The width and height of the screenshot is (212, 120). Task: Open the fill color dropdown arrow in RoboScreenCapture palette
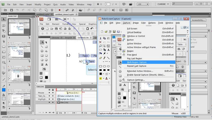point(103,74)
